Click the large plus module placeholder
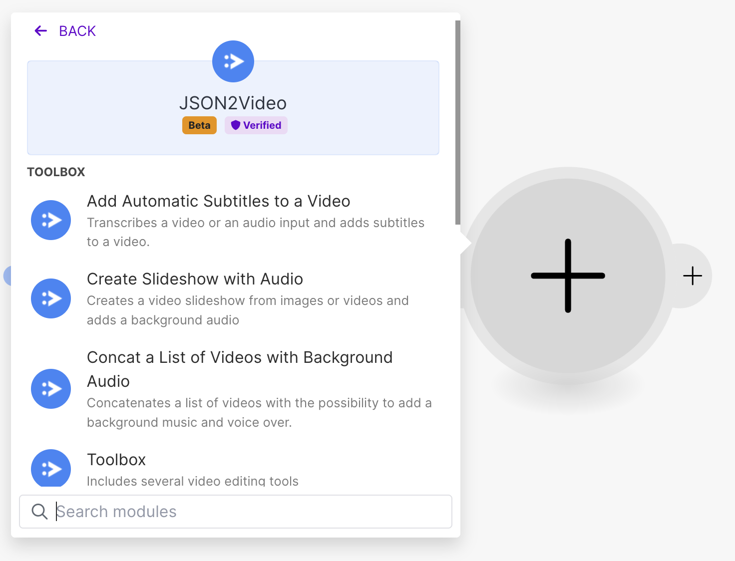 pos(568,276)
